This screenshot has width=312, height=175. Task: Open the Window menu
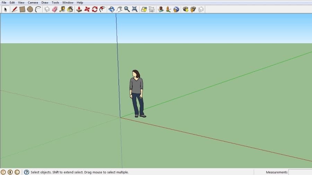click(68, 2)
